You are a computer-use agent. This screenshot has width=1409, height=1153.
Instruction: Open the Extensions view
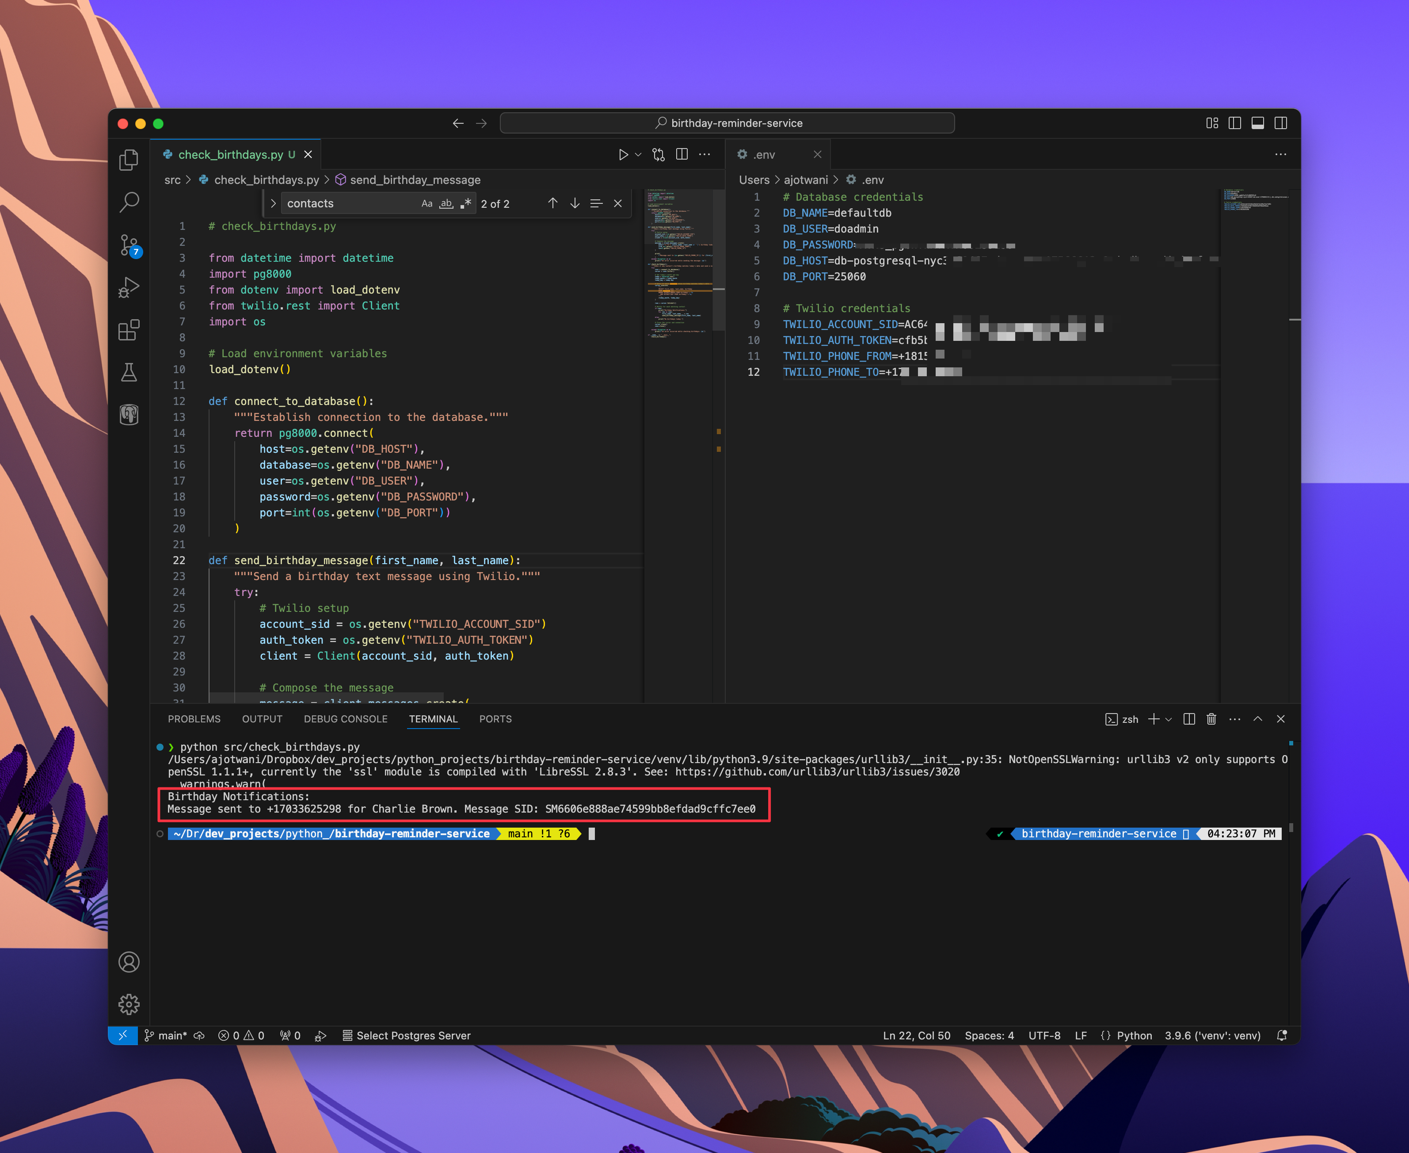(x=129, y=330)
